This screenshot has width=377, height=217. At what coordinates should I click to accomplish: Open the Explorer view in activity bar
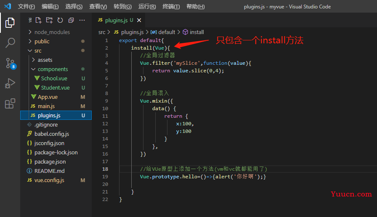click(10, 23)
